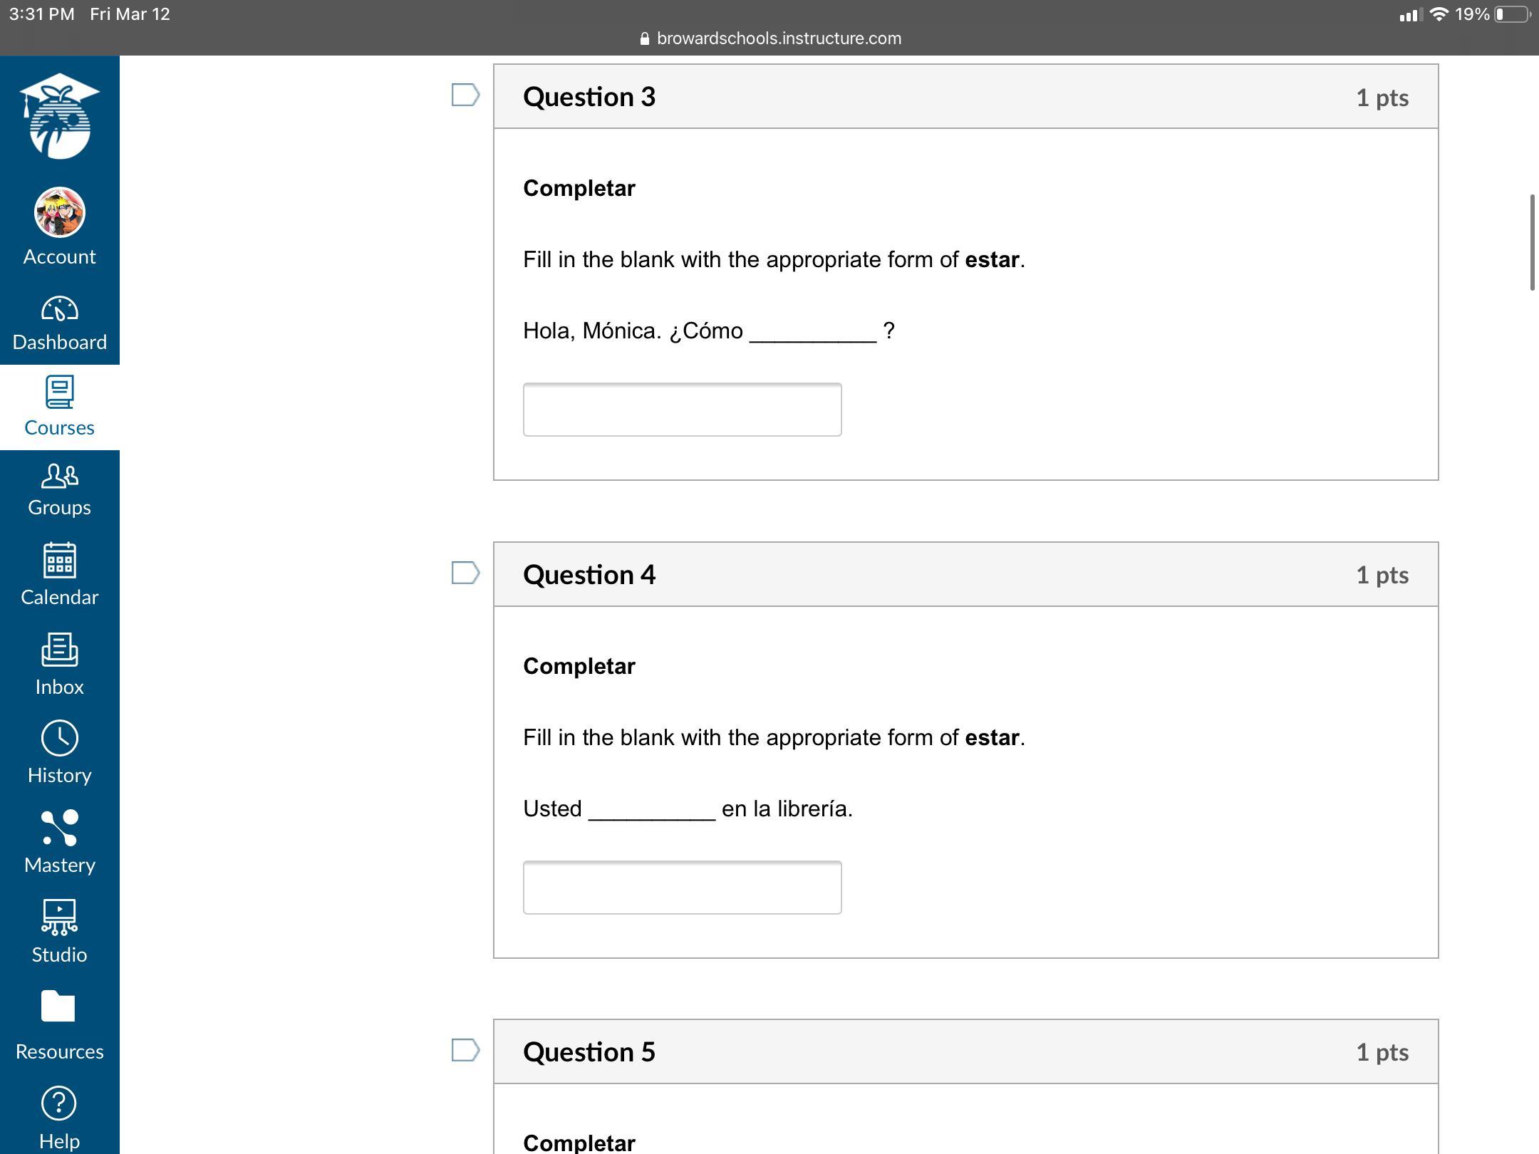Open the Resources folder icon
This screenshot has height=1154, width=1539.
point(59,1007)
